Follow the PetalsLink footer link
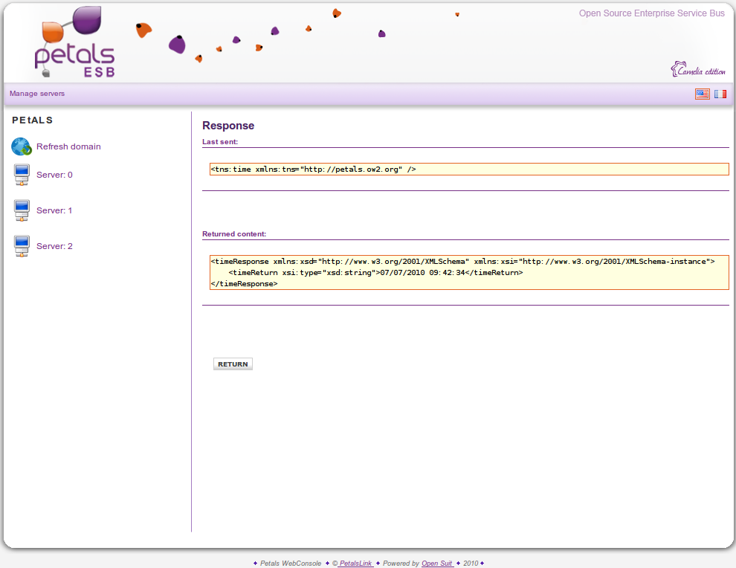 pos(356,564)
